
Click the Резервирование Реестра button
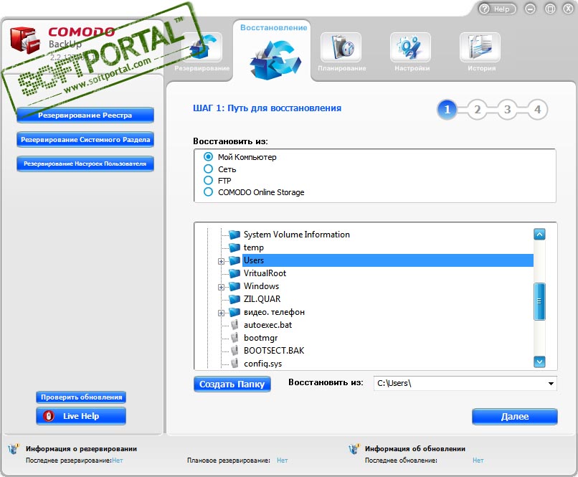coord(85,115)
